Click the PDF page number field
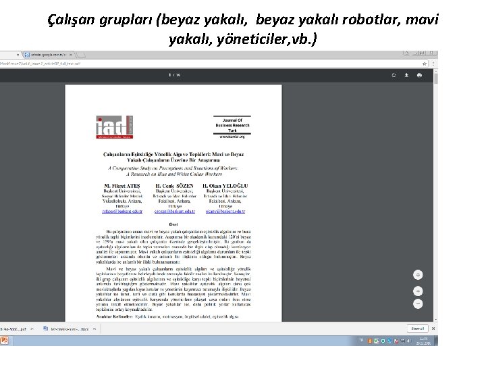The height and width of the screenshot is (365, 486). pyautogui.click(x=170, y=75)
